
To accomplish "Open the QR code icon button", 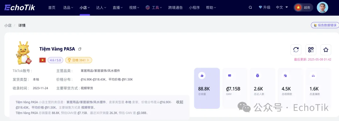I will click(311, 50).
